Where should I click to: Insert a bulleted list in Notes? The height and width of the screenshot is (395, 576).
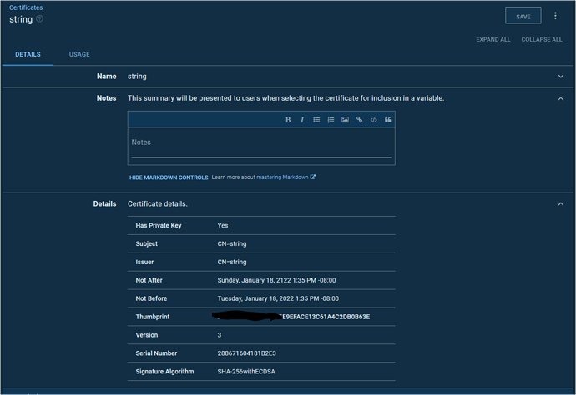316,120
